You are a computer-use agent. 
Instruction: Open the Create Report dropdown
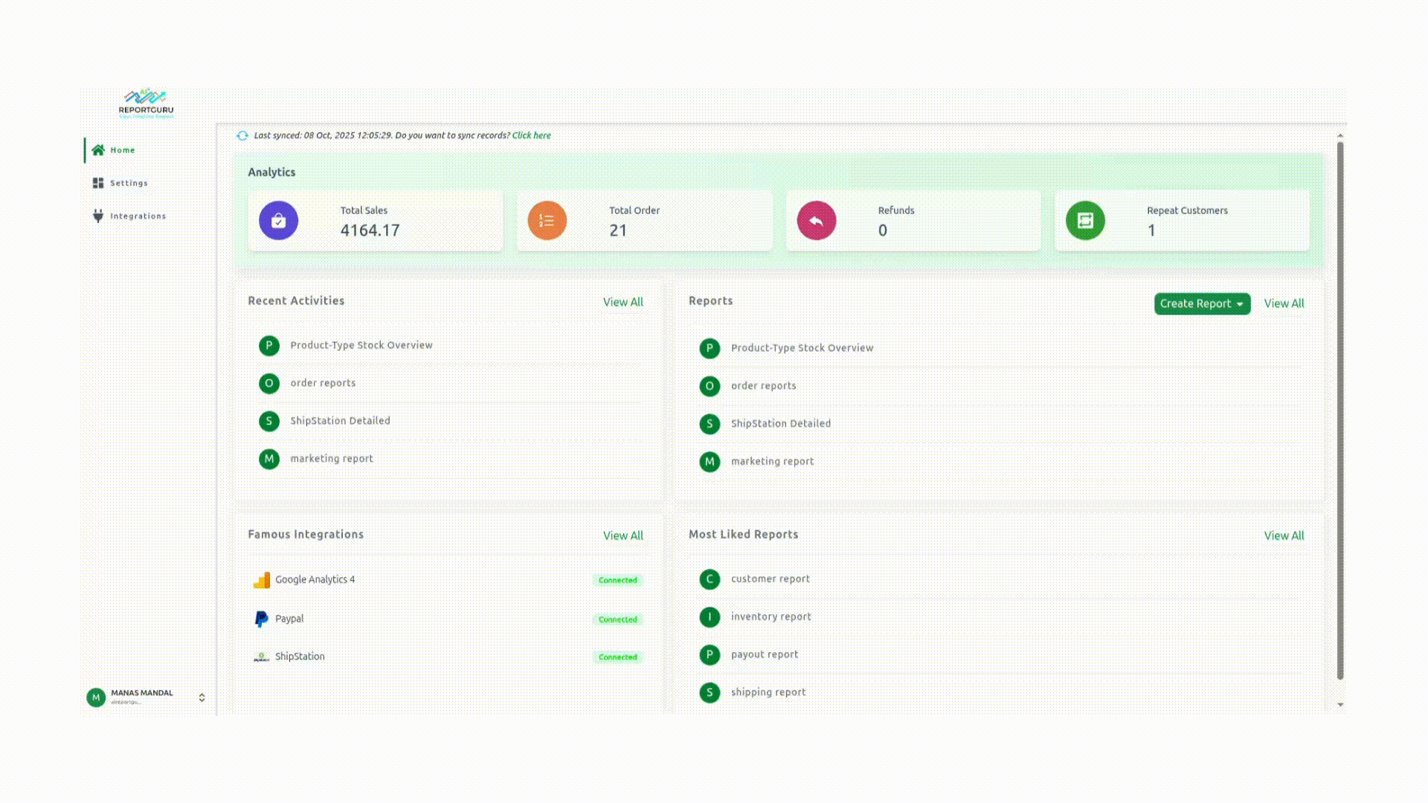tap(1201, 303)
